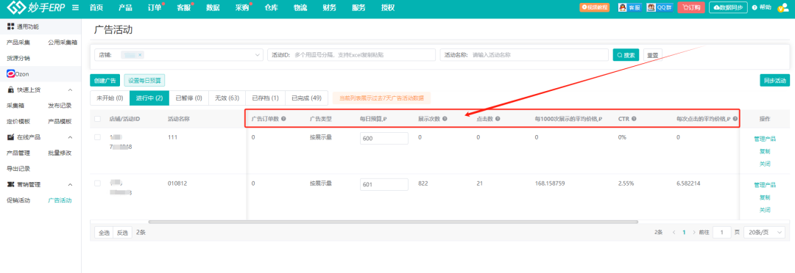Focus the 活动名称 input field
Image resolution: width=795 pixels, height=273 pixels.
[x=524, y=54]
